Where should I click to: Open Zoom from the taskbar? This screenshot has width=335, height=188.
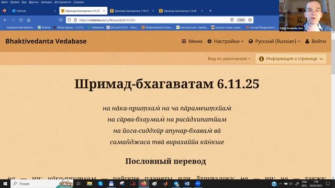[198, 183]
